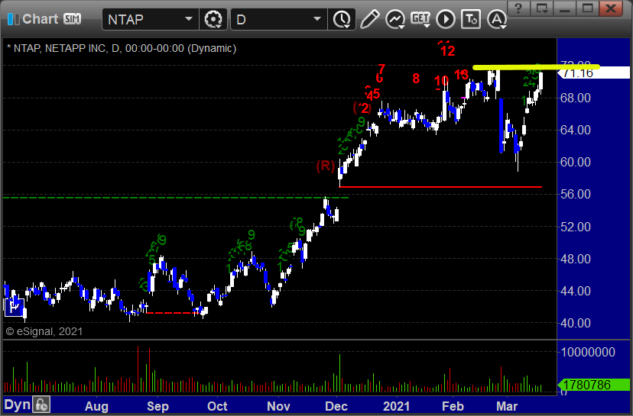Select the red dashed line near September low
This screenshot has width=633, height=416.
pyautogui.click(x=172, y=313)
